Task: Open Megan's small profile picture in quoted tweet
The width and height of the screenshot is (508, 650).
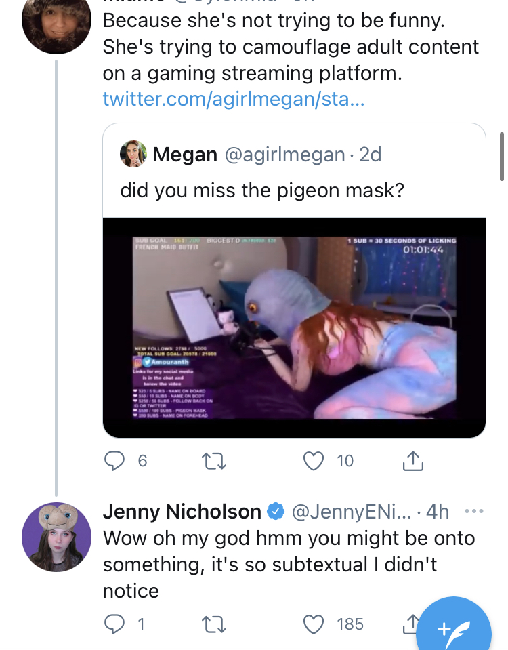Action: pos(133,155)
